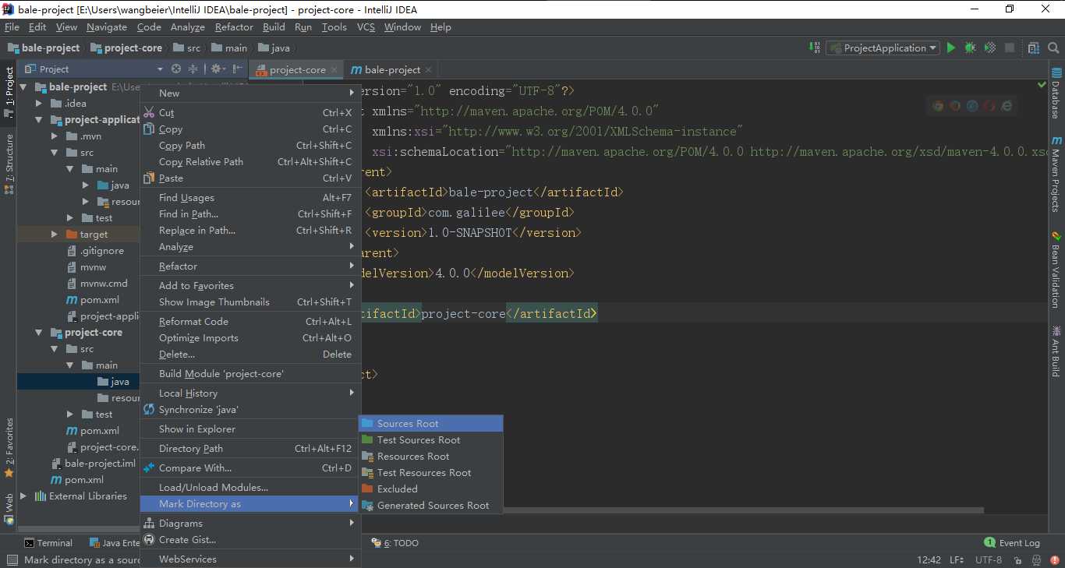Open the ProjectApplication run configuration dropdown
Screen dimensions: 1065x568
coord(883,48)
